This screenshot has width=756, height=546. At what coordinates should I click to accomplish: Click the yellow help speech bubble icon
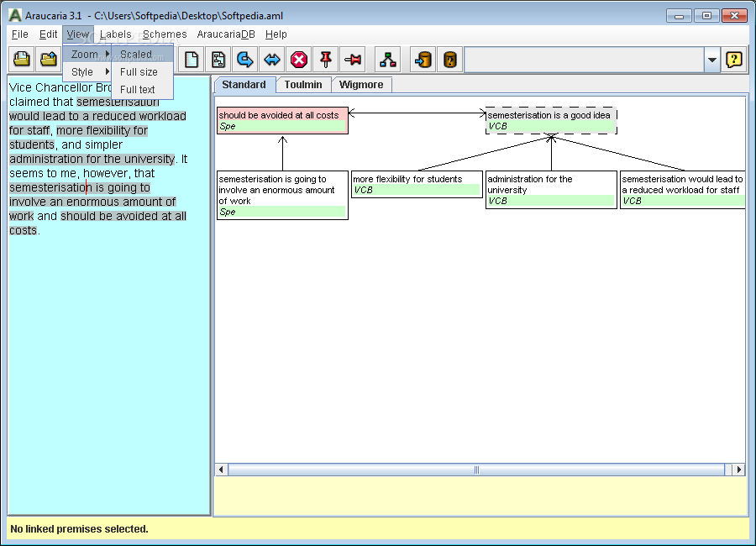coord(734,60)
